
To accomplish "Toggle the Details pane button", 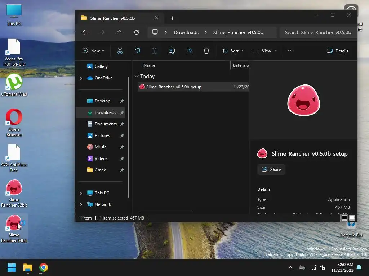I will click(337, 51).
